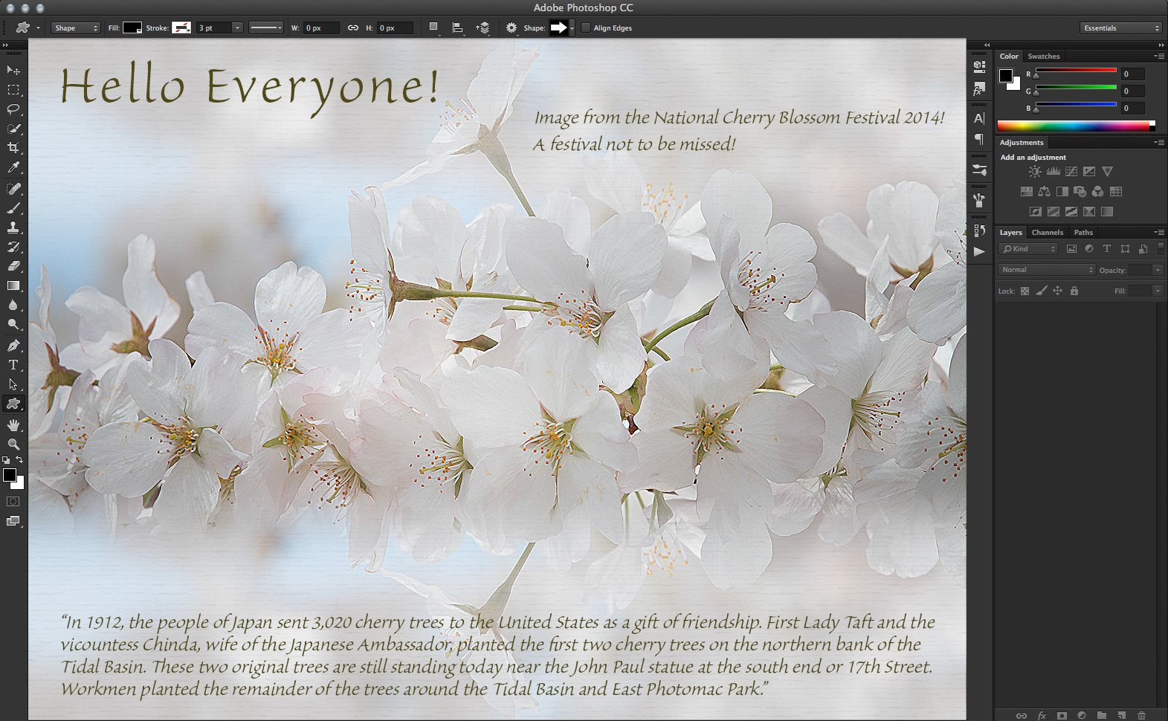This screenshot has height=721, width=1168.
Task: Open the layer filter Kind dropdown
Action: click(x=1028, y=249)
